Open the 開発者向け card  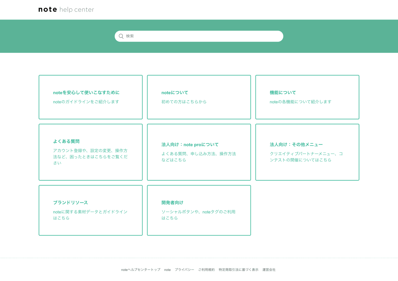point(199,210)
